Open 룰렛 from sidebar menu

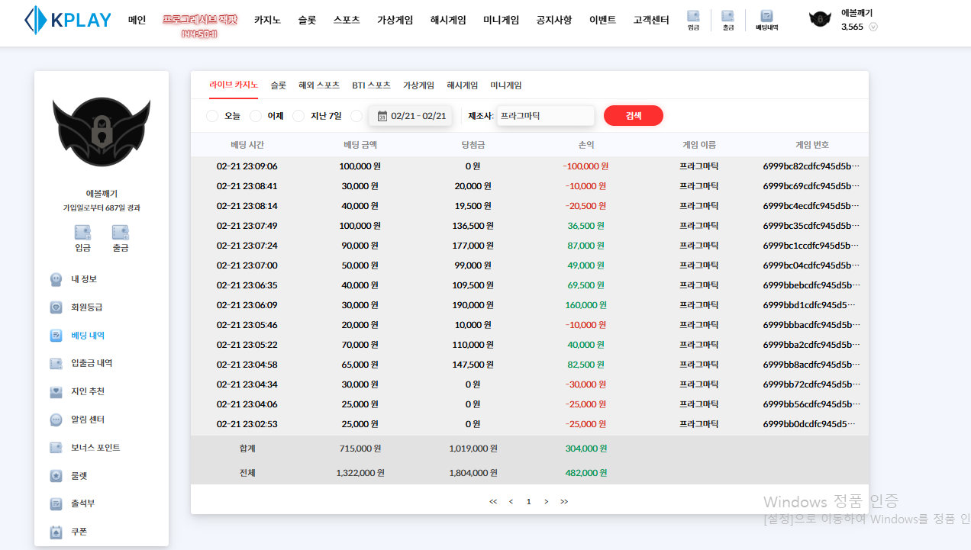click(79, 476)
